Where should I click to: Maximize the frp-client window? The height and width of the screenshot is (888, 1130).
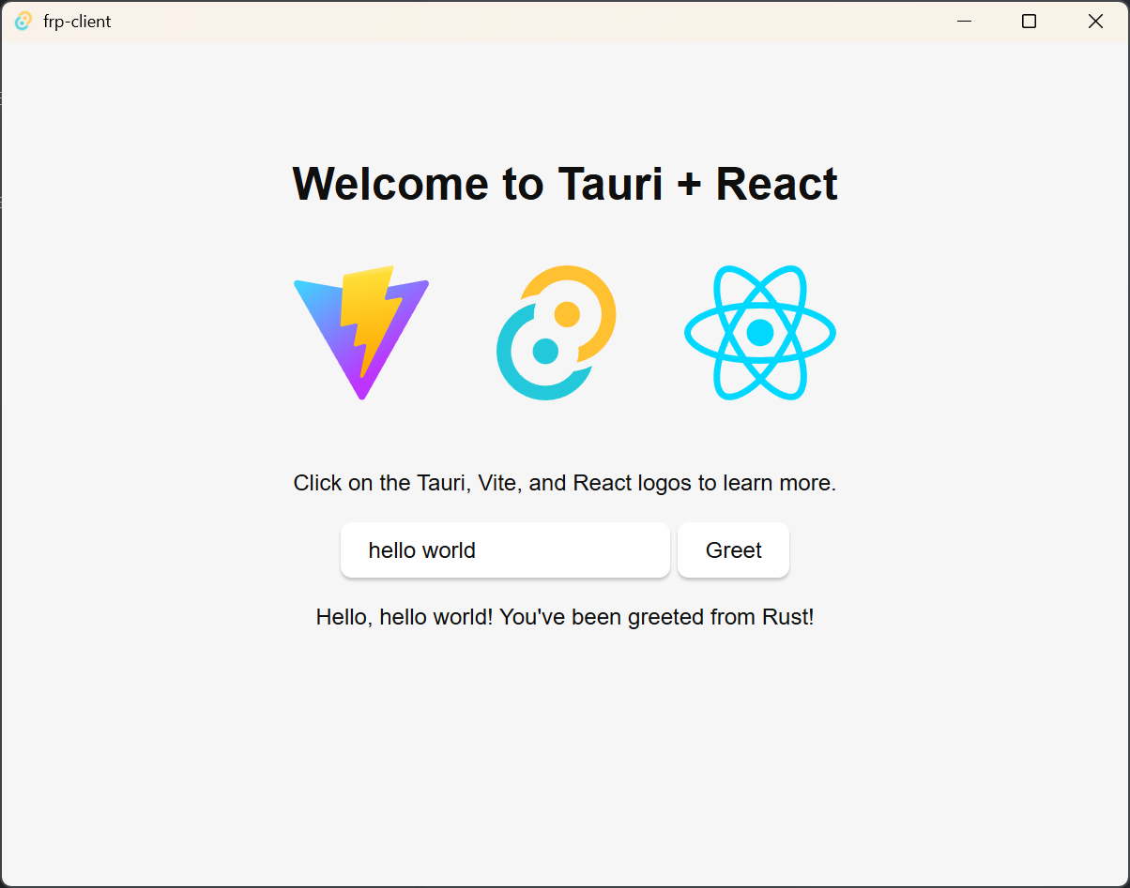pyautogui.click(x=1029, y=22)
